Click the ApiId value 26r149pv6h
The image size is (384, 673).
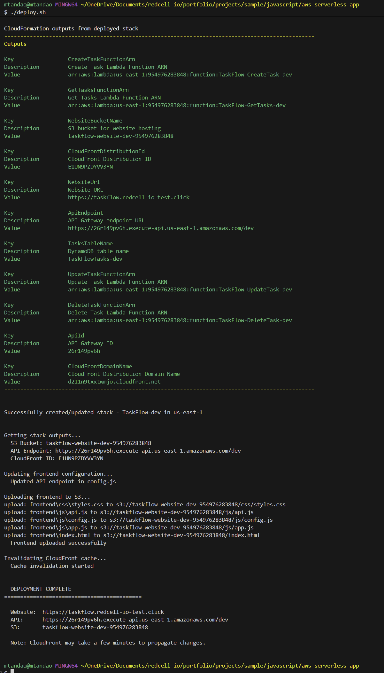click(84, 351)
